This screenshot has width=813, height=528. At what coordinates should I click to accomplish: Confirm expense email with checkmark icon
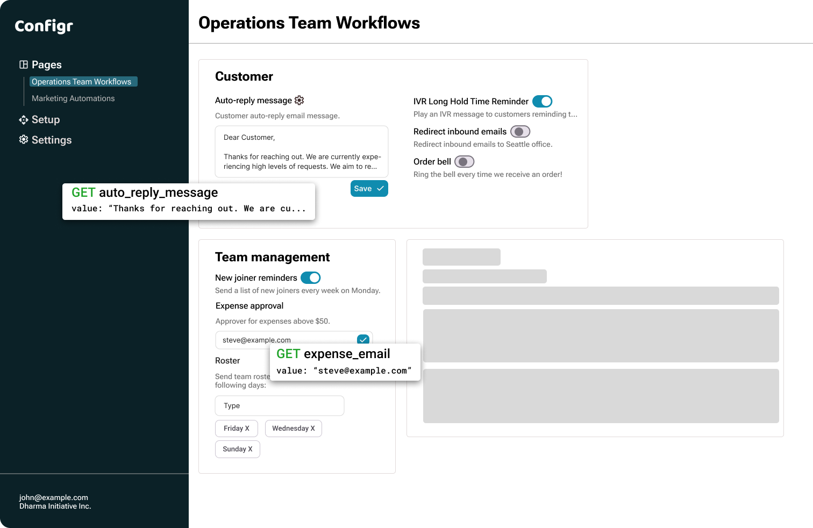[363, 339]
